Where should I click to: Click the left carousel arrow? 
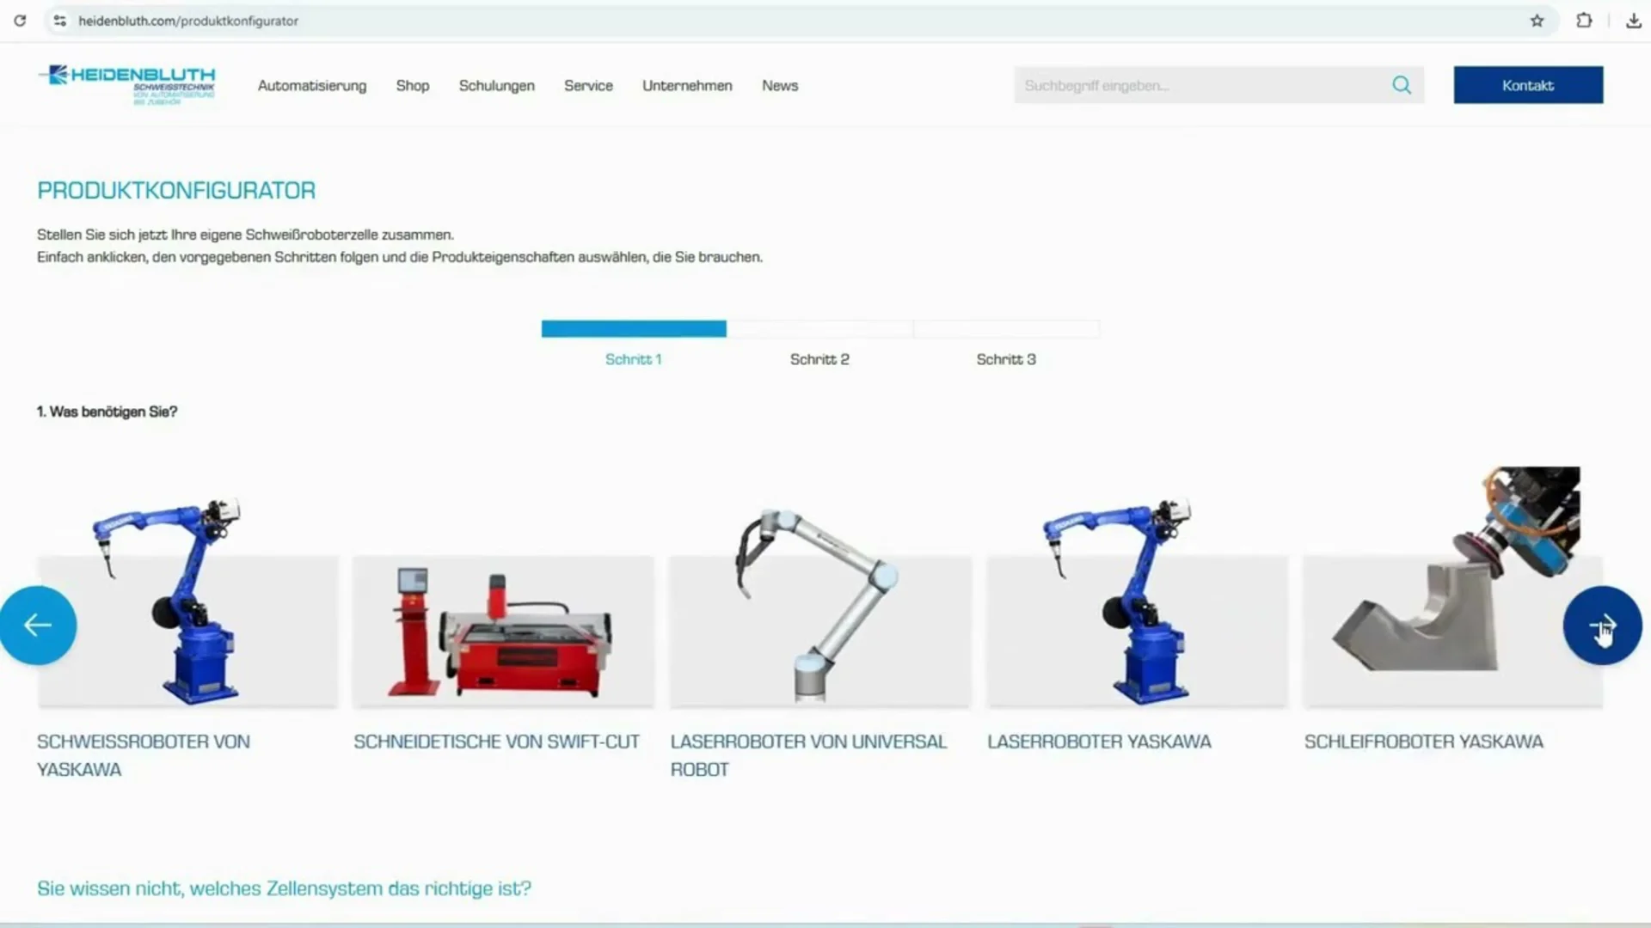[x=38, y=625]
